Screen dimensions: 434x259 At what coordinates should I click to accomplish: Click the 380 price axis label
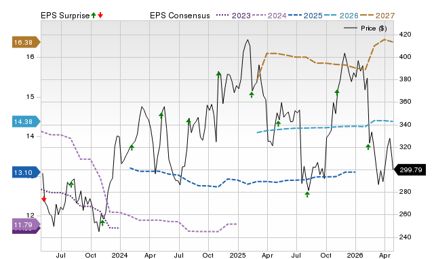pos(405,79)
